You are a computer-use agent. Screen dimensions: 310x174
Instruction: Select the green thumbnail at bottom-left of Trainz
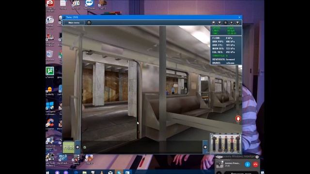[69, 147]
